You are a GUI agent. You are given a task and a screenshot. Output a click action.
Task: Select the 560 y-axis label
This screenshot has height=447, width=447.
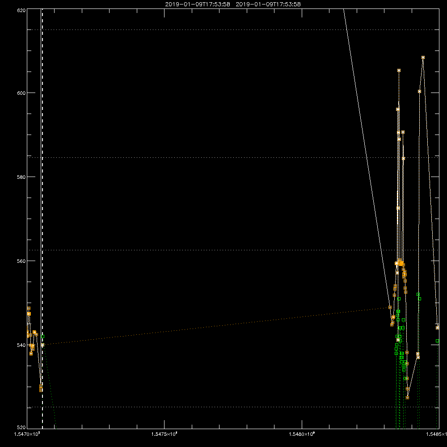[x=21, y=261]
